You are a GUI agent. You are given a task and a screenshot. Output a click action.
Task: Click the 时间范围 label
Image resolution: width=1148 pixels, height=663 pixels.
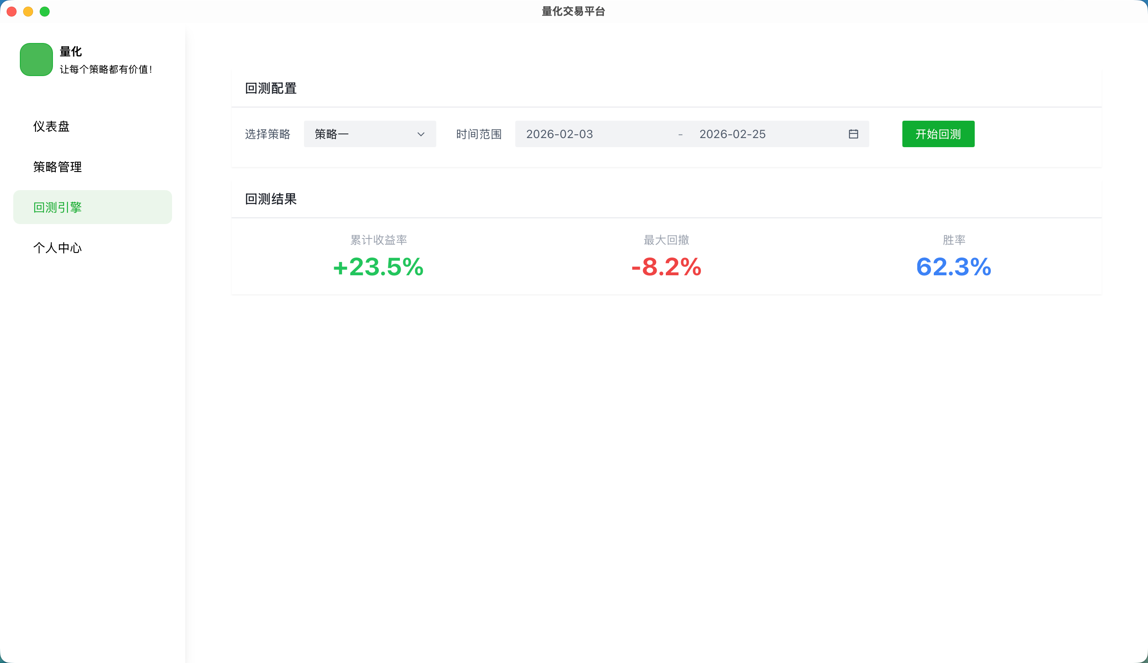click(478, 134)
